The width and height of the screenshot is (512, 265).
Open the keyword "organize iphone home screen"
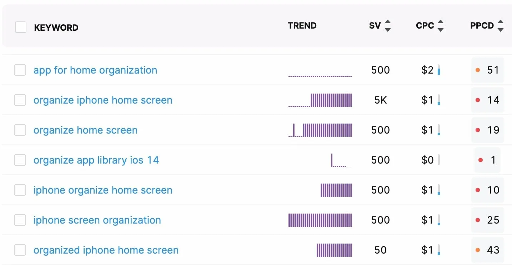(x=102, y=100)
